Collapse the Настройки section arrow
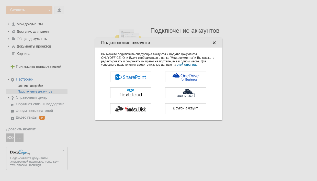 point(8,80)
